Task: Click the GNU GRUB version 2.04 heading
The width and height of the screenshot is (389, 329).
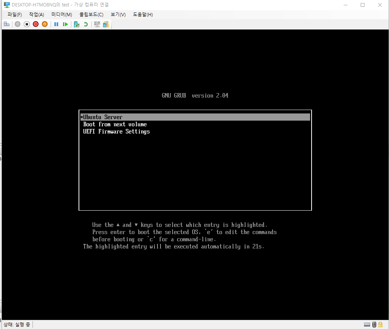Action: point(195,95)
